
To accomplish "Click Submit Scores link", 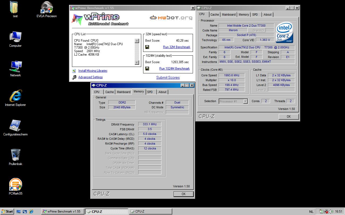I will coord(168,77).
